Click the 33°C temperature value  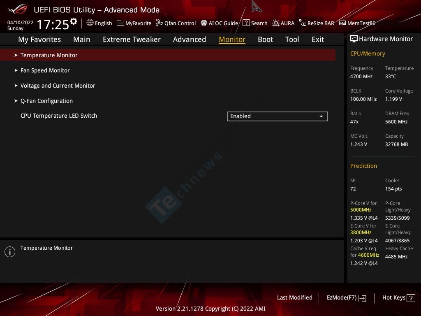click(391, 76)
